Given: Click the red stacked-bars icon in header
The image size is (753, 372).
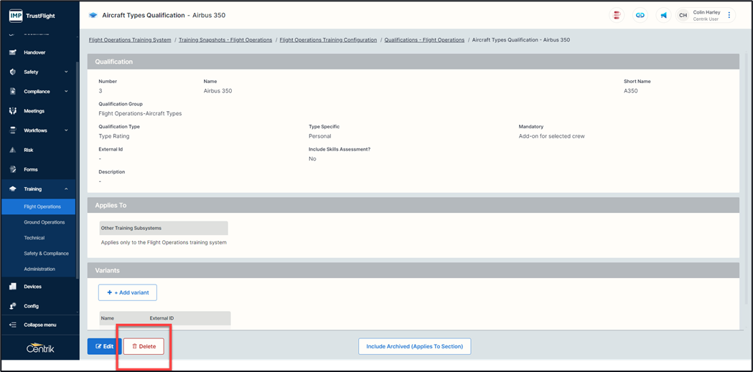Looking at the screenshot, I should 616,15.
